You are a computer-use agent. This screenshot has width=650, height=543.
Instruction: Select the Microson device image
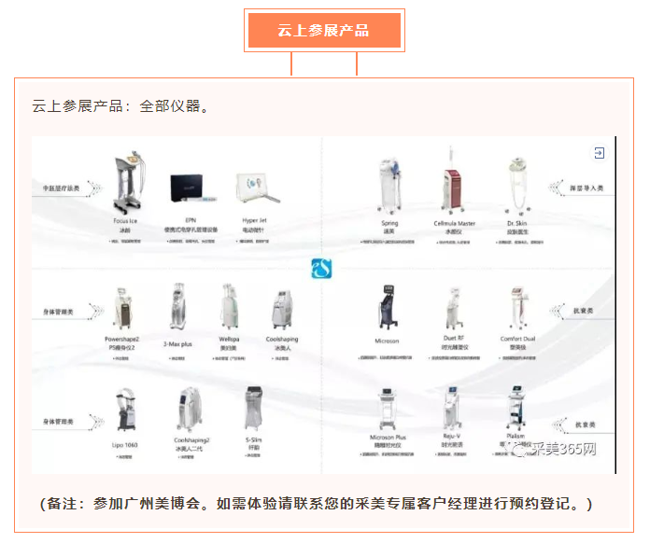387,309
